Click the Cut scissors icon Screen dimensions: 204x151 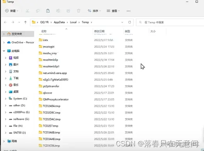point(27,11)
